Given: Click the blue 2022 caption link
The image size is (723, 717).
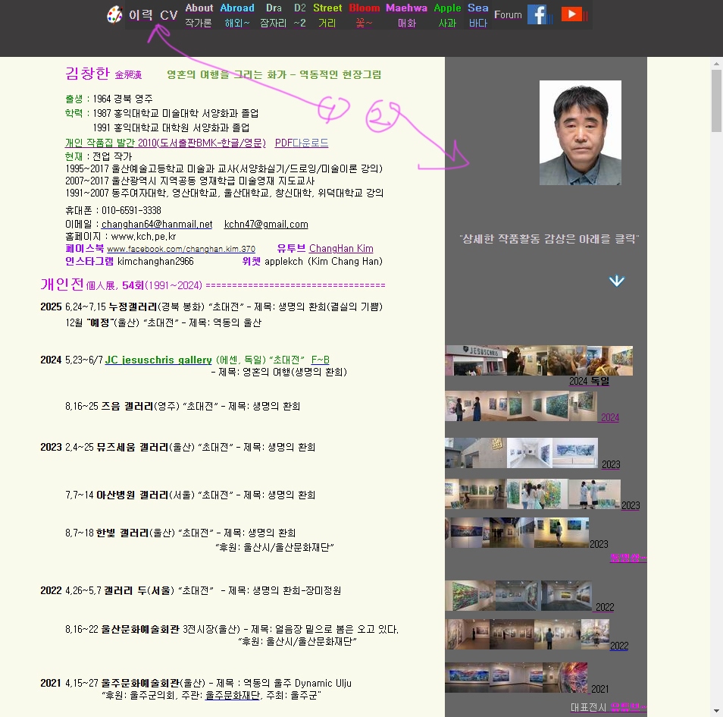Looking at the screenshot, I should pyautogui.click(x=619, y=646).
